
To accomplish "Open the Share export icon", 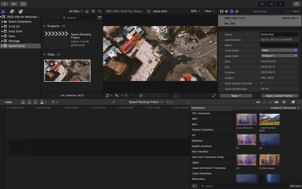I will click(x=296, y=4).
